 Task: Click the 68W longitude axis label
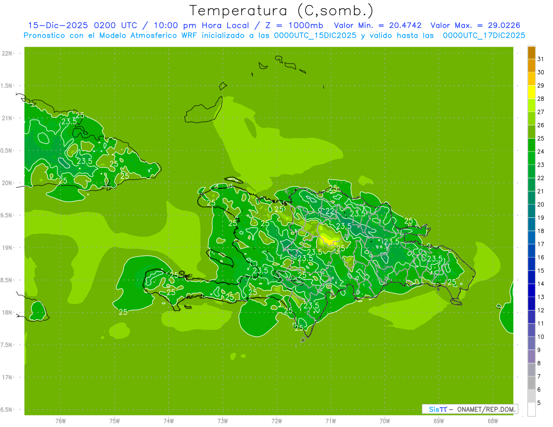pyautogui.click(x=493, y=421)
